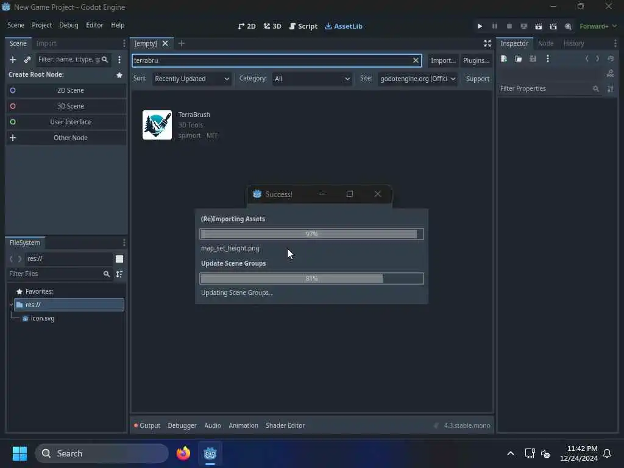Image resolution: width=624 pixels, height=468 pixels.
Task: Open the Node dock tab
Action: pos(545,43)
